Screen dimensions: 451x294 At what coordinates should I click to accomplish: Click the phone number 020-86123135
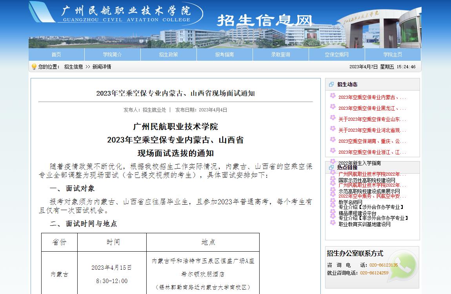(x=384, y=265)
